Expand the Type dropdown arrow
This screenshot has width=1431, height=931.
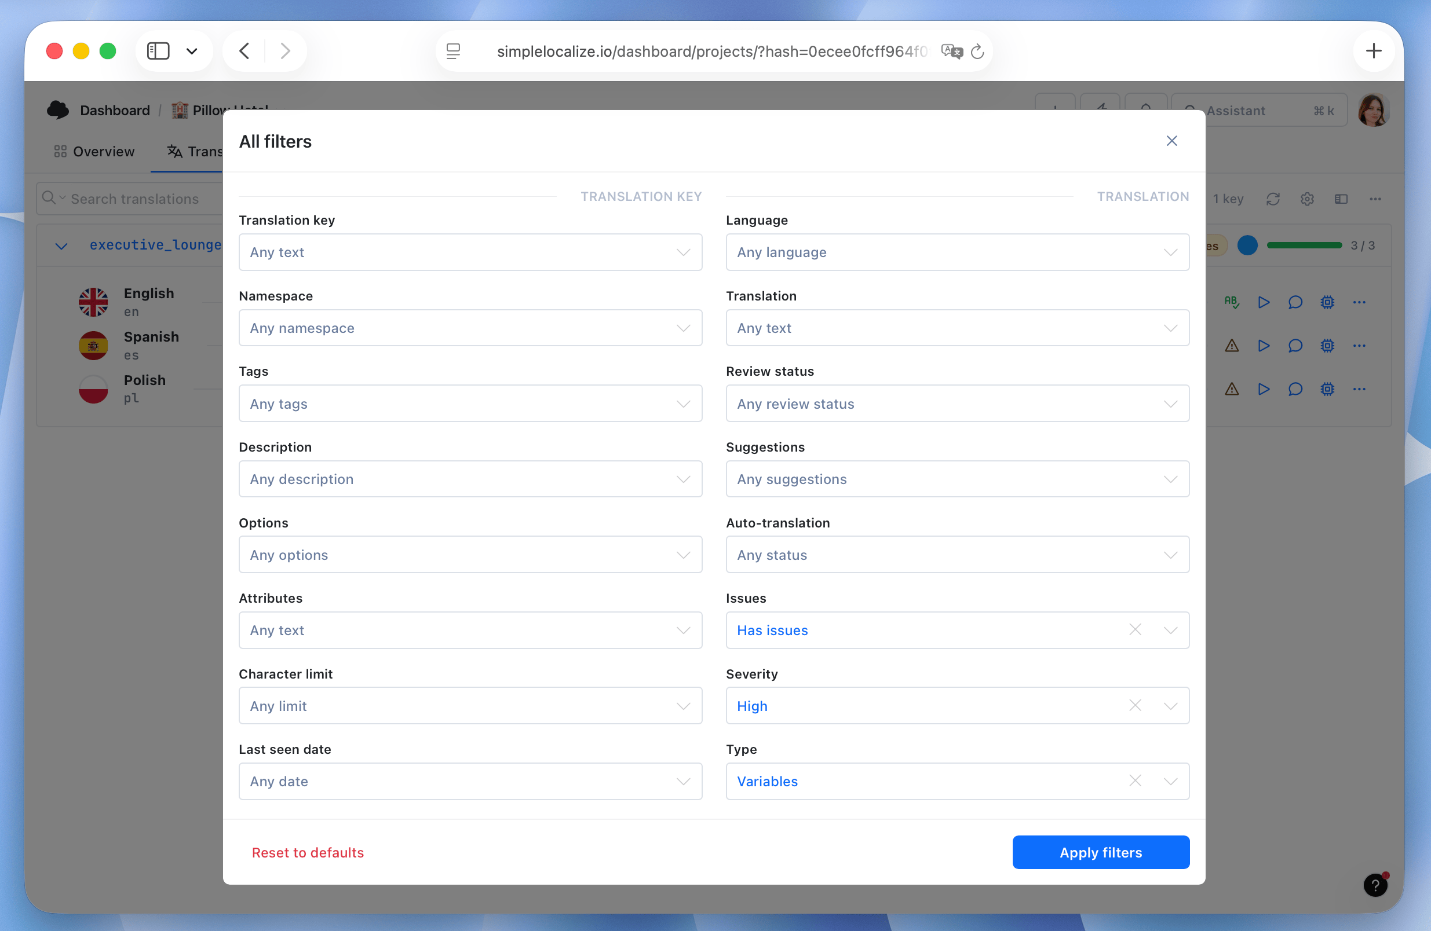point(1170,782)
